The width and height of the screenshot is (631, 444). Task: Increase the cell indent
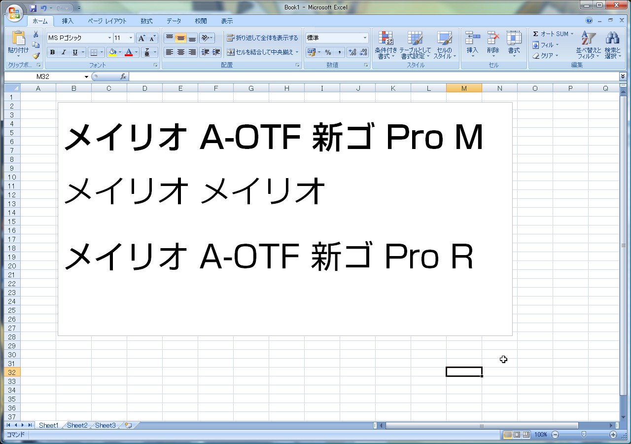pos(216,52)
